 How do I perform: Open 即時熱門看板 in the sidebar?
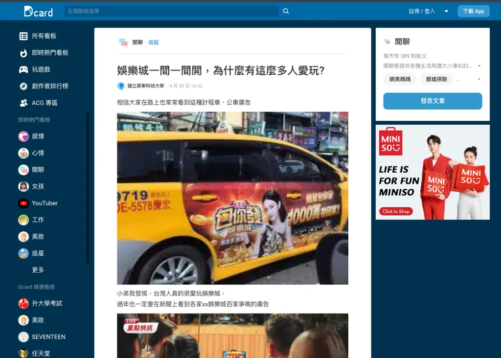click(50, 53)
